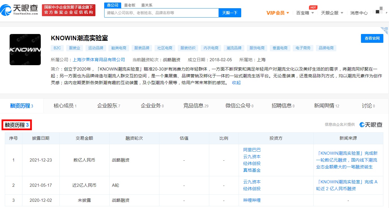Select the 垂直电商 tag

coord(280,48)
